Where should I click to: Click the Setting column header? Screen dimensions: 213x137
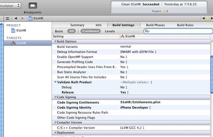coord(58,36)
